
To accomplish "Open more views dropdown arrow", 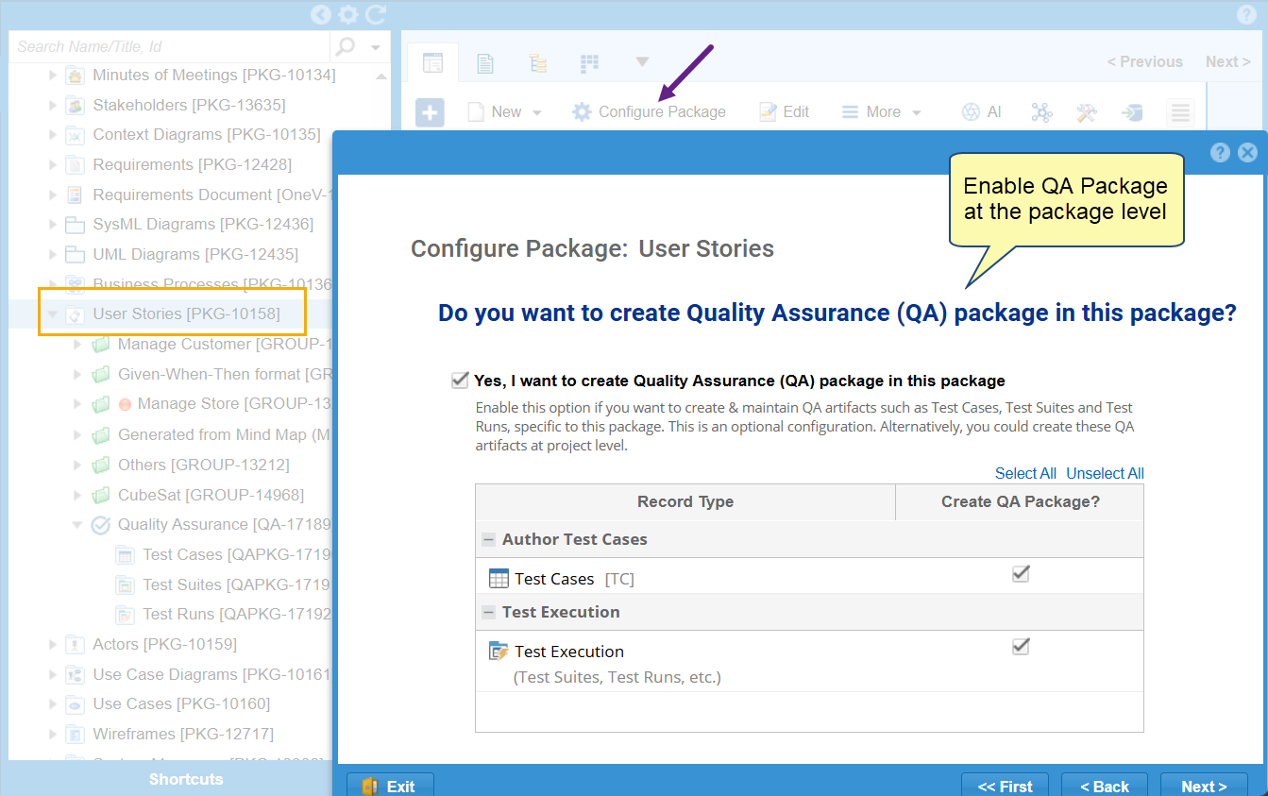I will coord(642,62).
